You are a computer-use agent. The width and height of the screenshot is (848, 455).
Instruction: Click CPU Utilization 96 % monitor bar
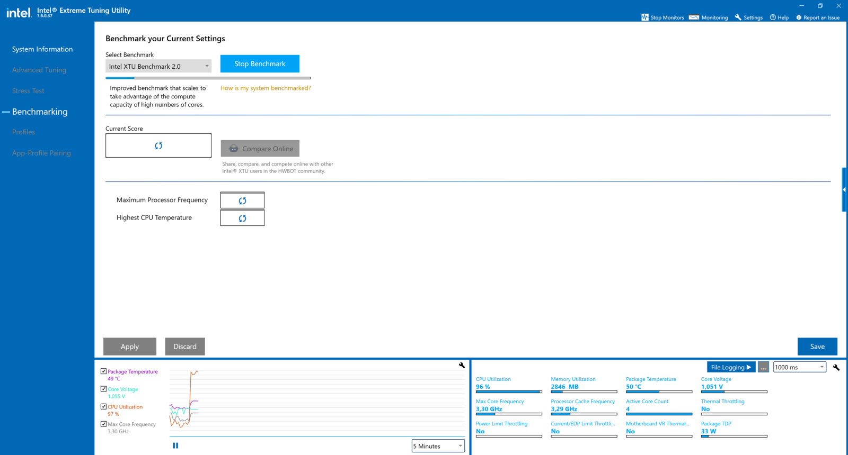(509, 392)
